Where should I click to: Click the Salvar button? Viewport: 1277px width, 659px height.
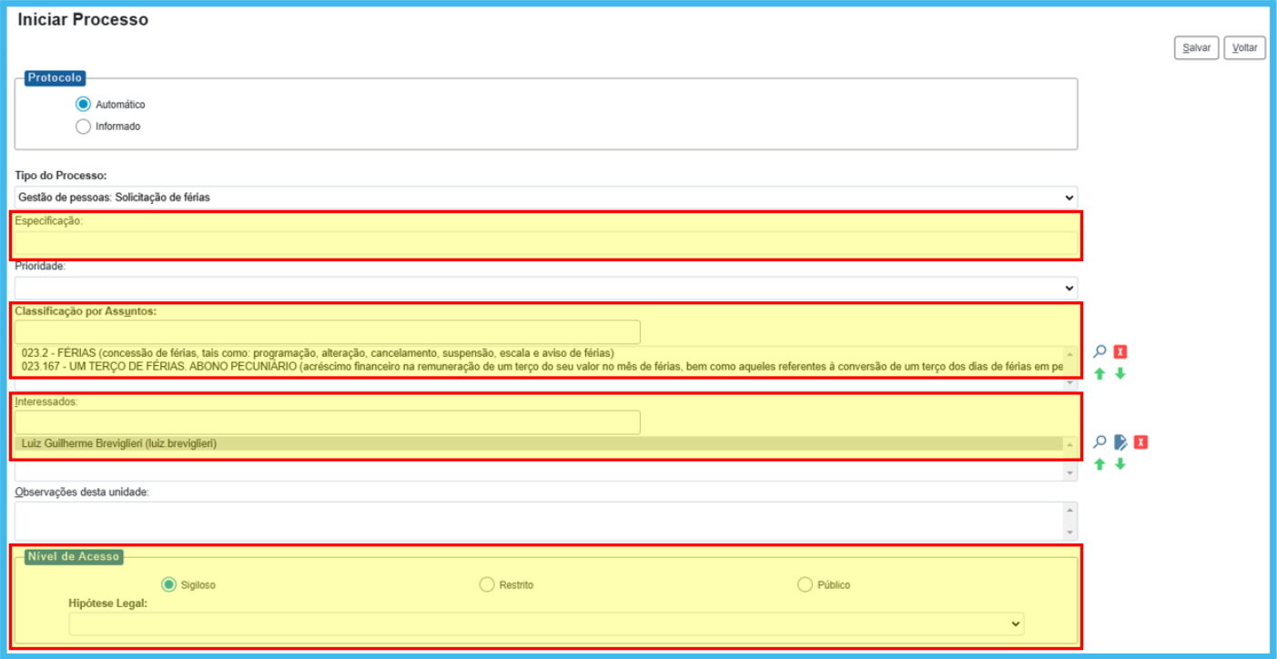point(1196,48)
